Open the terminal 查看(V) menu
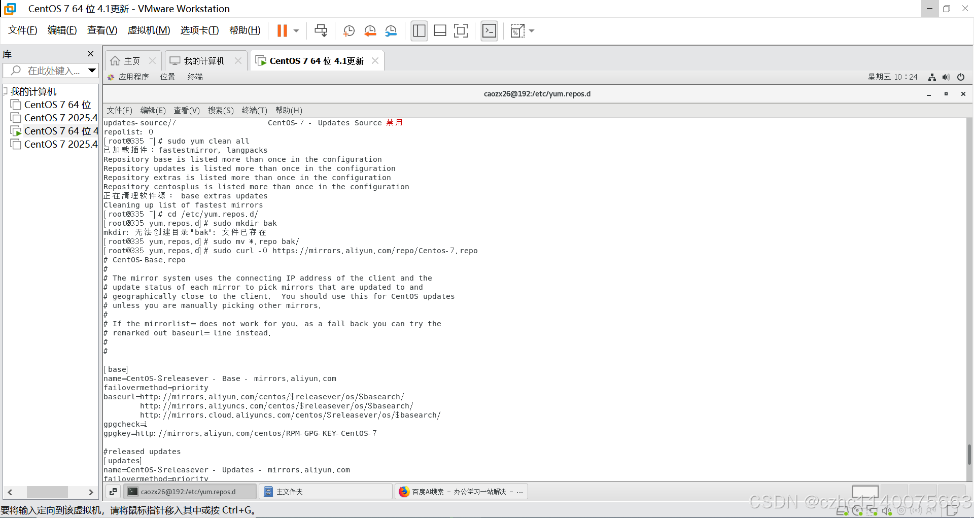Viewport: 974px width, 518px height. click(x=187, y=110)
